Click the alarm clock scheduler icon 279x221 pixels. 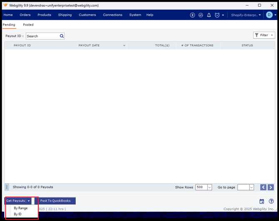click(217, 15)
